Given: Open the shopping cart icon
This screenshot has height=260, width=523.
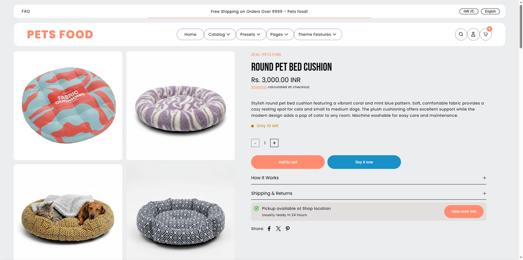Looking at the screenshot, I should (486, 34).
